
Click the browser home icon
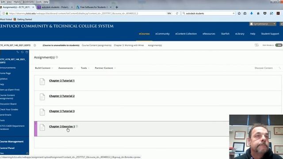pos(258,13)
